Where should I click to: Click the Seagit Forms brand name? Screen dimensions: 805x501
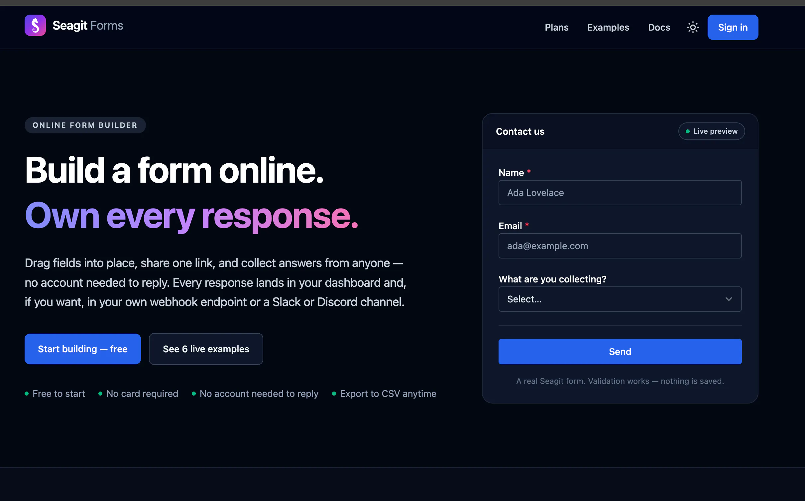point(88,26)
